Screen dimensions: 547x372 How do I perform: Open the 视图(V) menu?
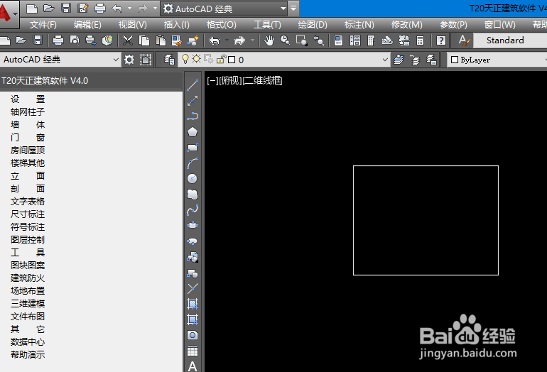[x=133, y=25]
